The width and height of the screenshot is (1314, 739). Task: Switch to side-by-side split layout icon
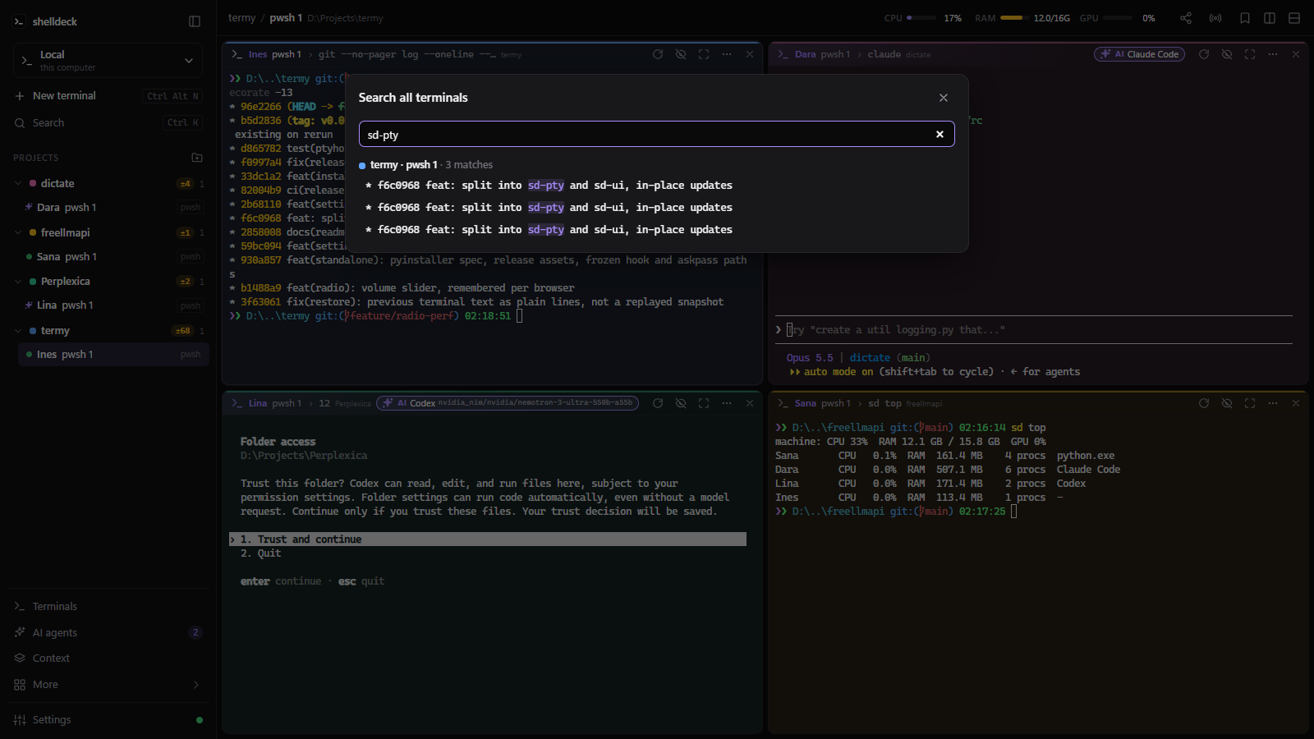tap(1270, 18)
